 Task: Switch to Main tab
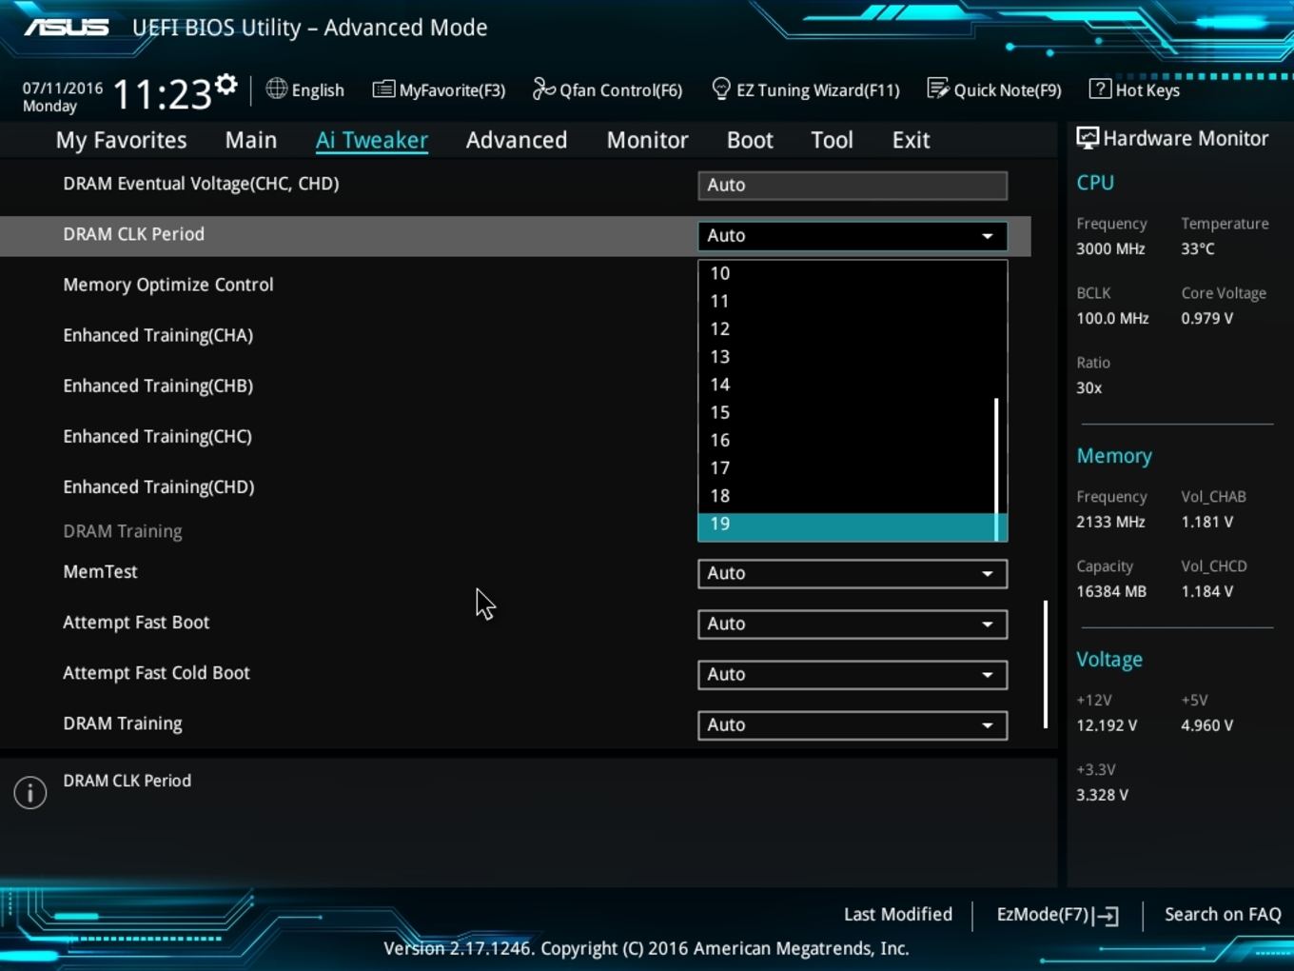click(251, 140)
